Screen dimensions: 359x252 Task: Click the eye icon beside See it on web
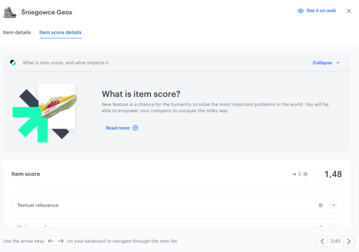click(300, 11)
